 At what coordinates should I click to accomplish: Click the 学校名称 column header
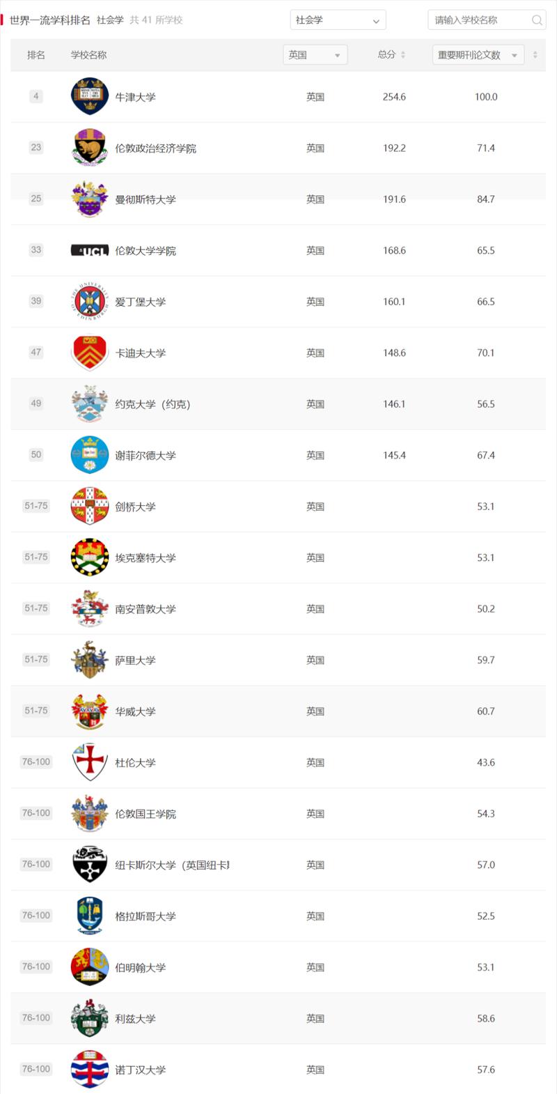click(x=89, y=55)
